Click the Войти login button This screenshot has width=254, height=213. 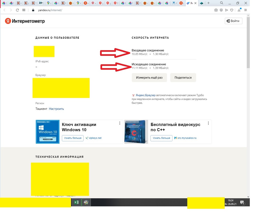[233, 21]
